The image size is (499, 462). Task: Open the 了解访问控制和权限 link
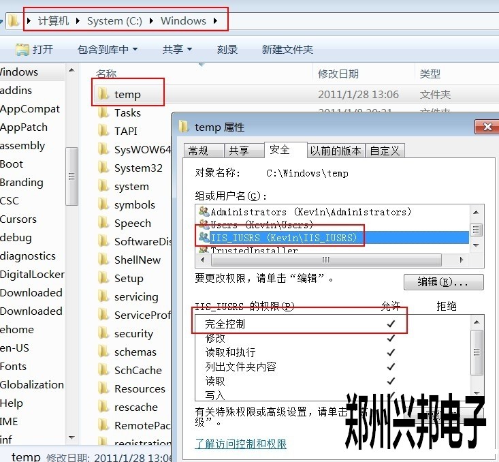[x=240, y=444]
